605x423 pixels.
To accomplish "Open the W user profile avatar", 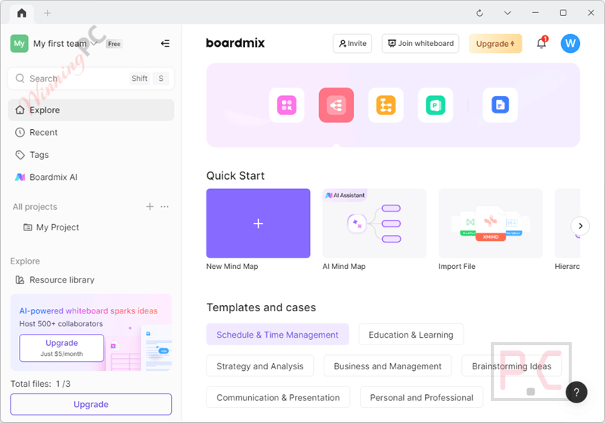I will 570,44.
